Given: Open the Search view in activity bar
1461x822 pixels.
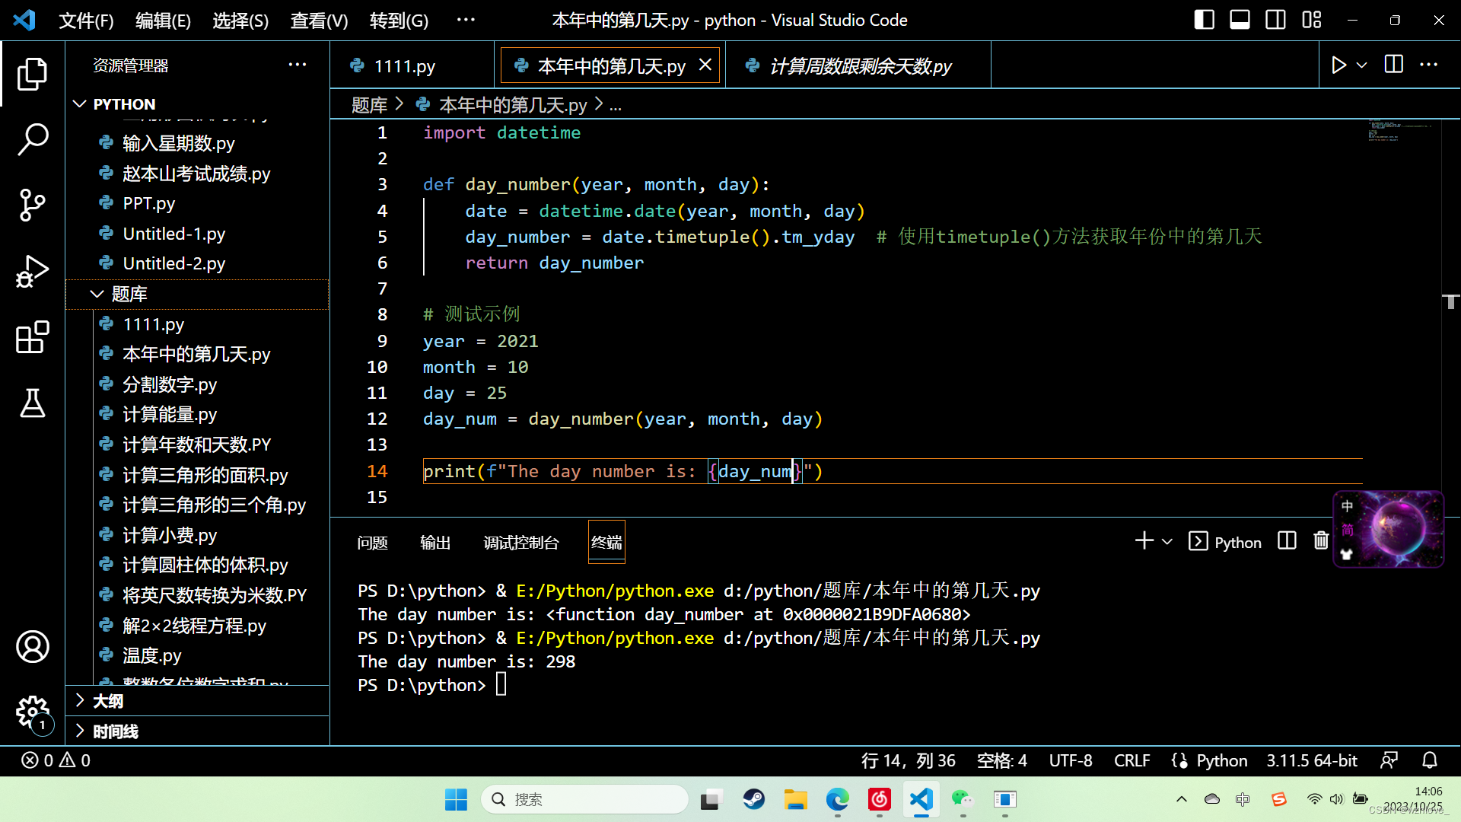Looking at the screenshot, I should click(x=32, y=139).
